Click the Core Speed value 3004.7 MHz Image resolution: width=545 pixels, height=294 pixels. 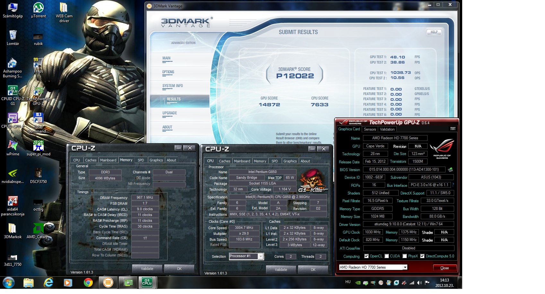point(244,228)
